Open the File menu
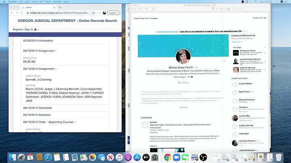This screenshot has height=163, width=291. pos(21,2)
